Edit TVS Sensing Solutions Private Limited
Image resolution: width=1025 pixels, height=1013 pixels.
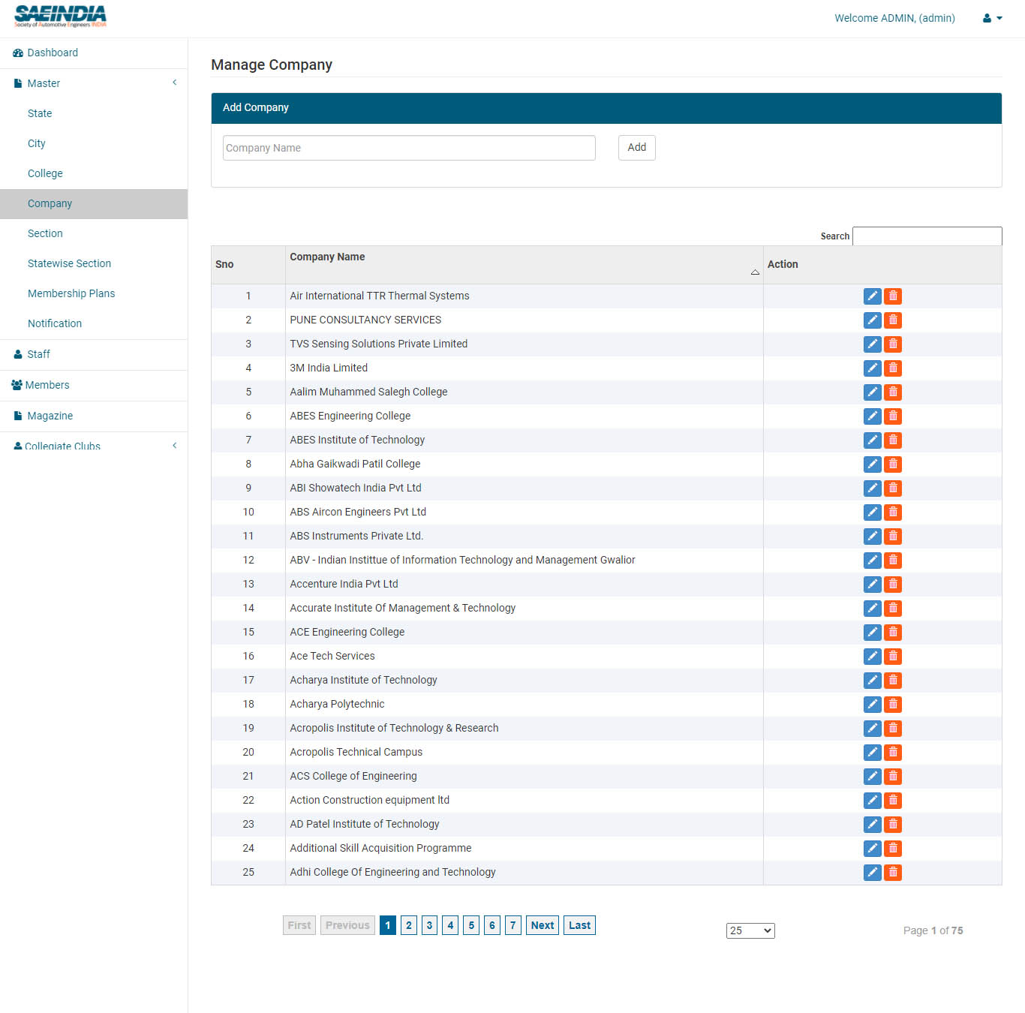872,344
